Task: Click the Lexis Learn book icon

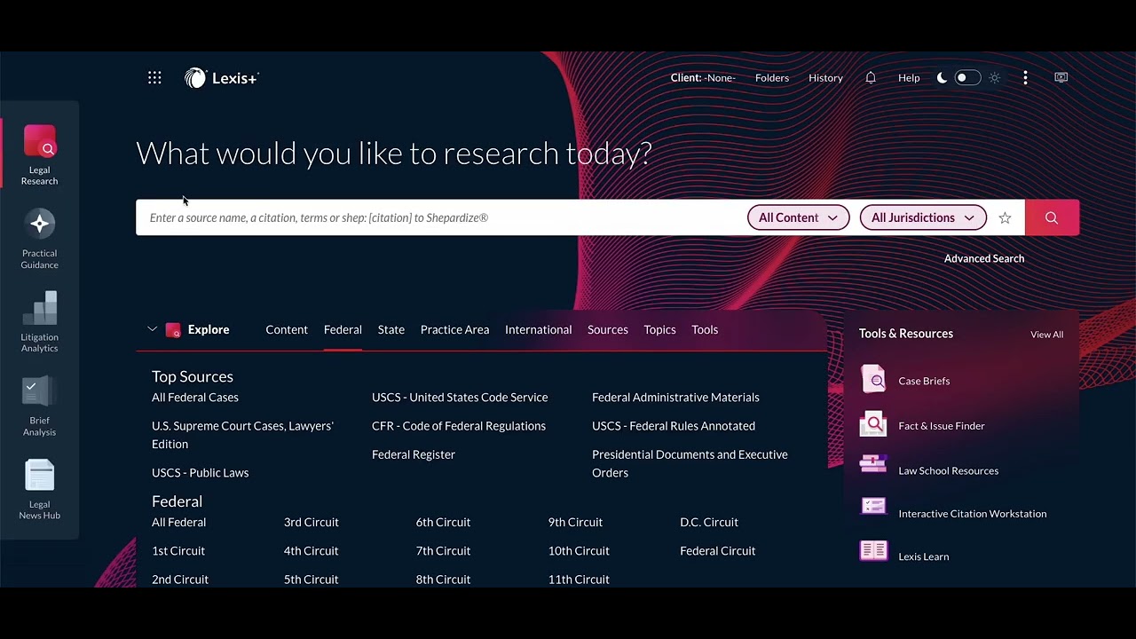Action: 873,551
